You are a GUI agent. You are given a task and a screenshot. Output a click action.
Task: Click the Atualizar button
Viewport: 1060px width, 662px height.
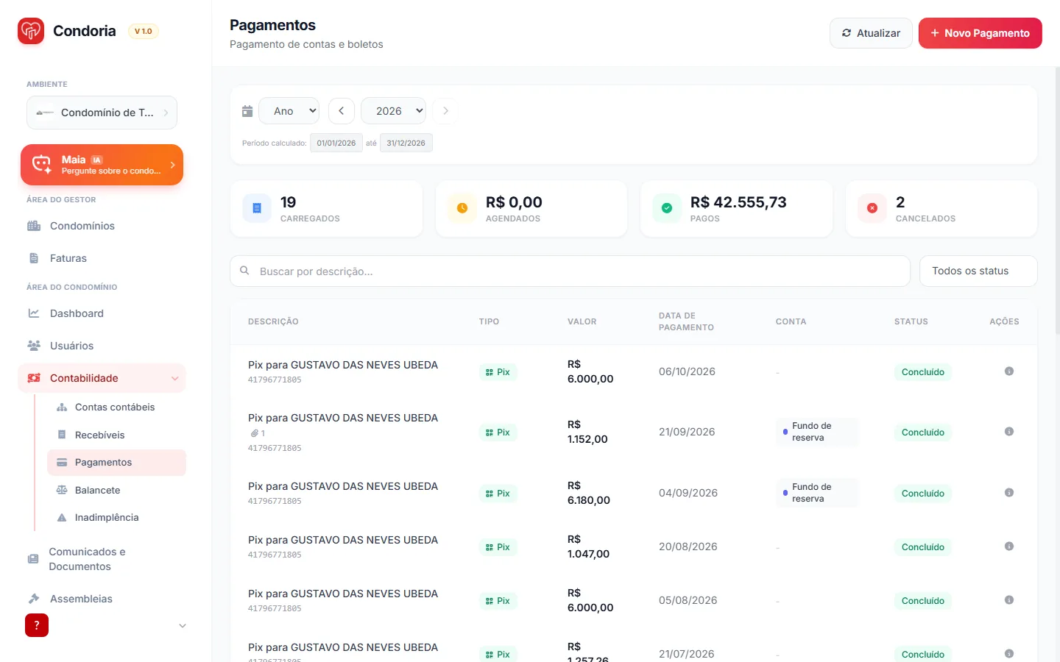[x=871, y=33]
